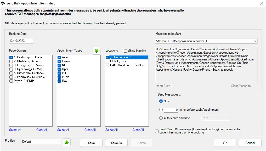Viewport: 266px width, 151px height.
Task: Click the green info icon beside Profiles dropdown
Action: pos(67,142)
